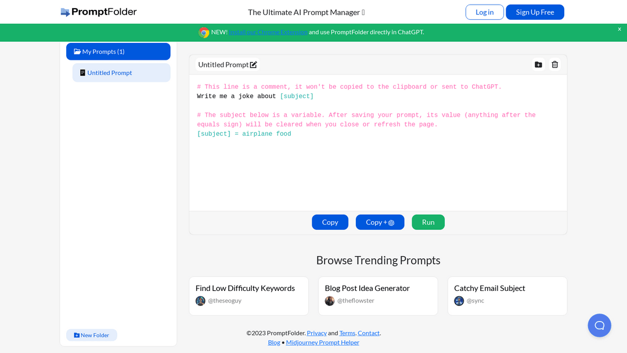Click the PromptFolder logo
The image size is (627, 353).
click(x=99, y=12)
